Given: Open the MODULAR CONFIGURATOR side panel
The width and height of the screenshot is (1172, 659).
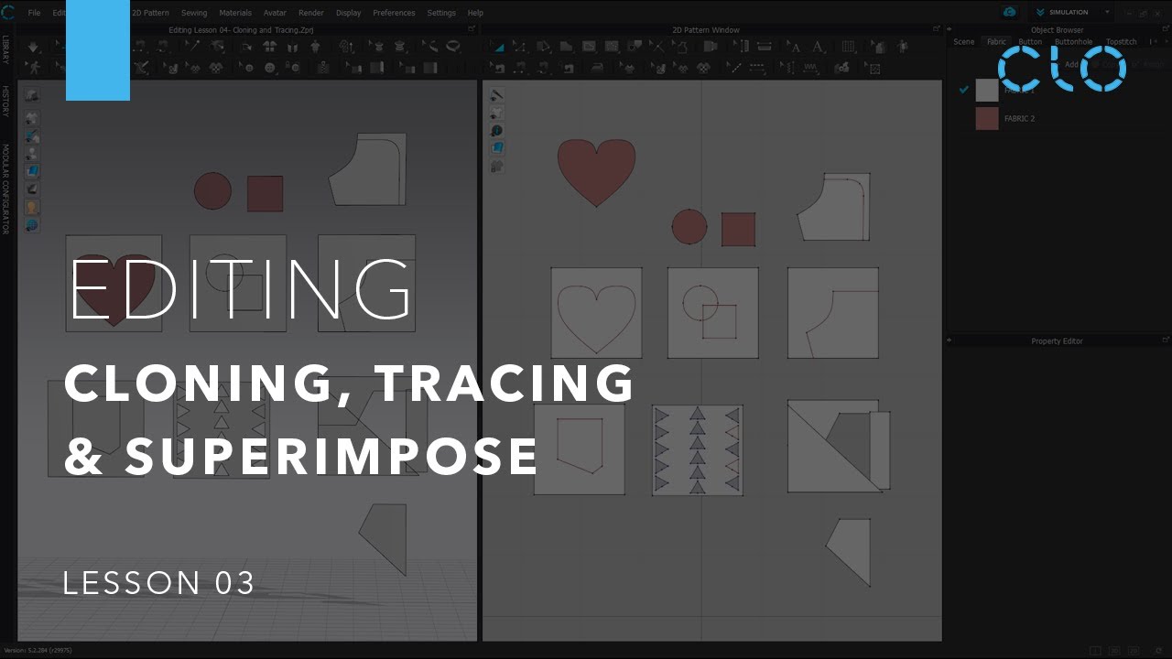Looking at the screenshot, I should 5,189.
